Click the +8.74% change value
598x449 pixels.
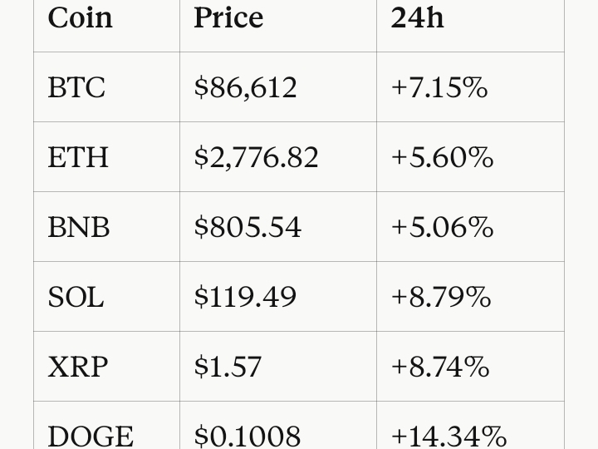pos(440,367)
